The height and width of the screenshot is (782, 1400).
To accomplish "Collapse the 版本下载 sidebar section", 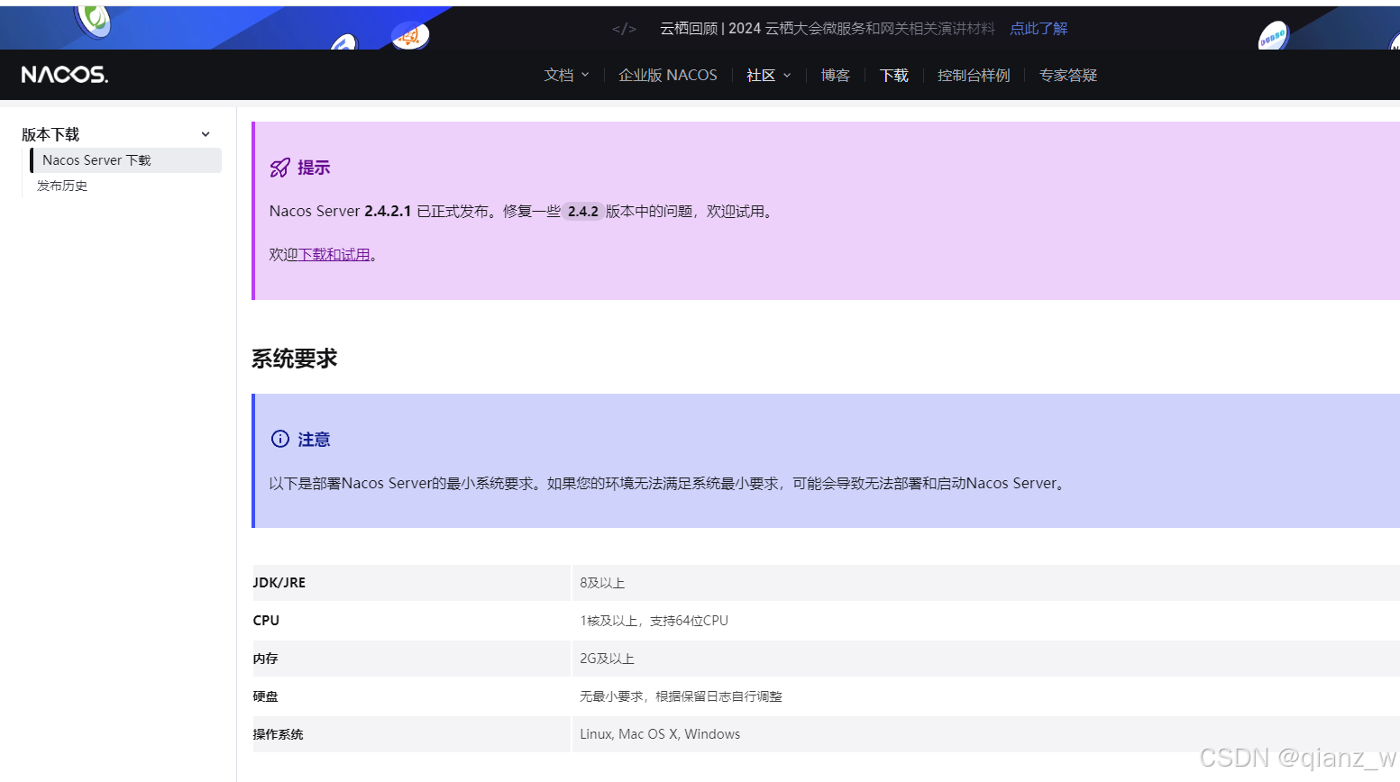I will pyautogui.click(x=206, y=134).
